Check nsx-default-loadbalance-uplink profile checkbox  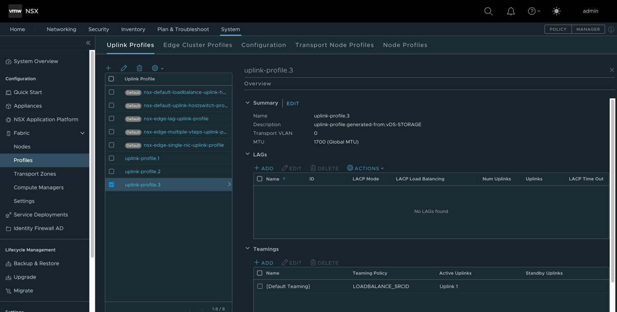(x=111, y=92)
